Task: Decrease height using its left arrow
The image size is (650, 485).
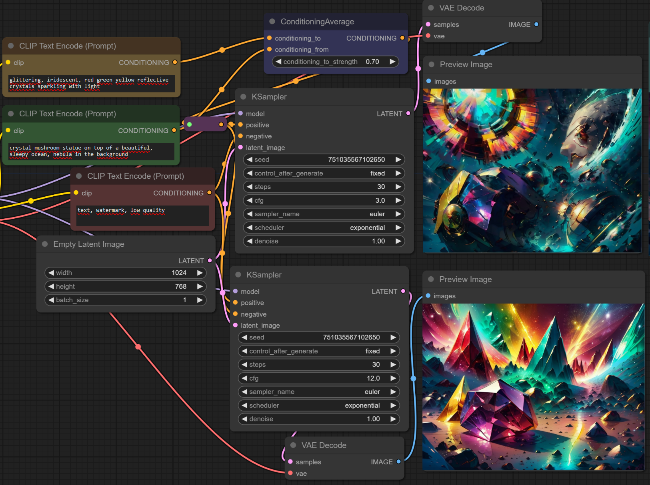Action: [51, 286]
